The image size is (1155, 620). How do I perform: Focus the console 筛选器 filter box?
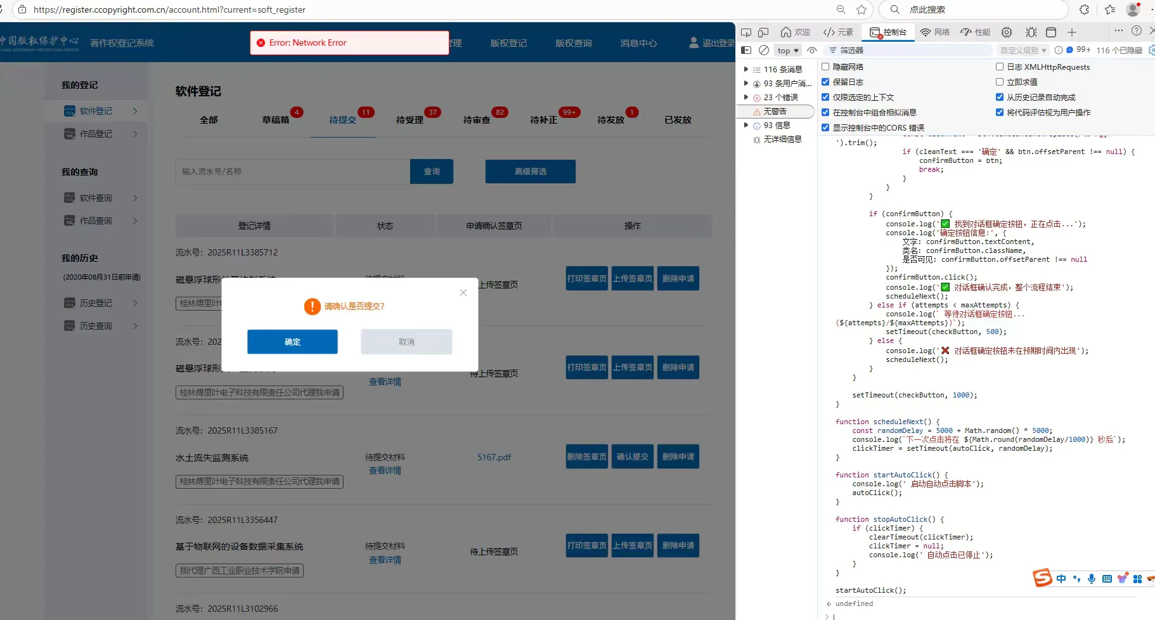pos(909,50)
